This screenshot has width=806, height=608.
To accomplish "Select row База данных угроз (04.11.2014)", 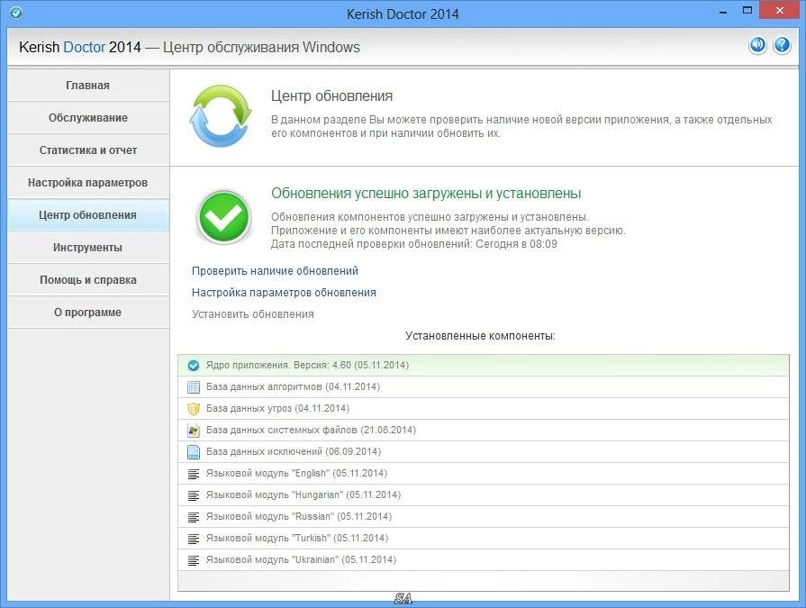I will [484, 409].
